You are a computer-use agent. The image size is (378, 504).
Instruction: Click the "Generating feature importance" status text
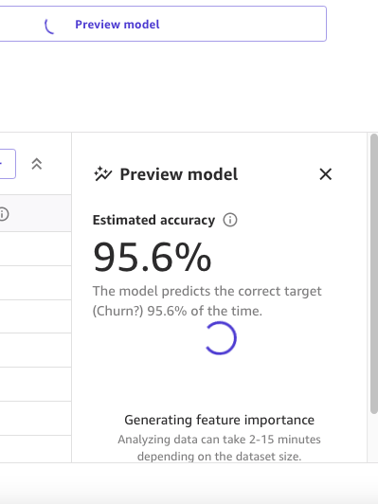(219, 420)
